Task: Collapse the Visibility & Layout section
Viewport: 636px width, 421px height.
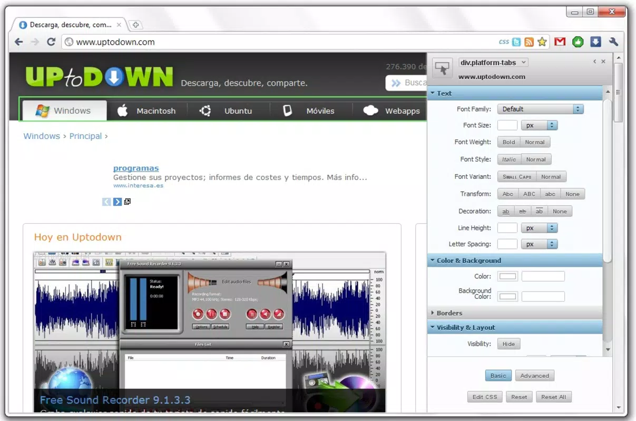Action: click(515, 327)
